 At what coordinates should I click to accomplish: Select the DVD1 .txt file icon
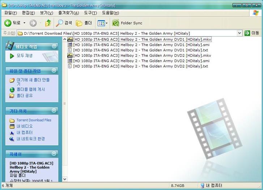tap(70, 50)
